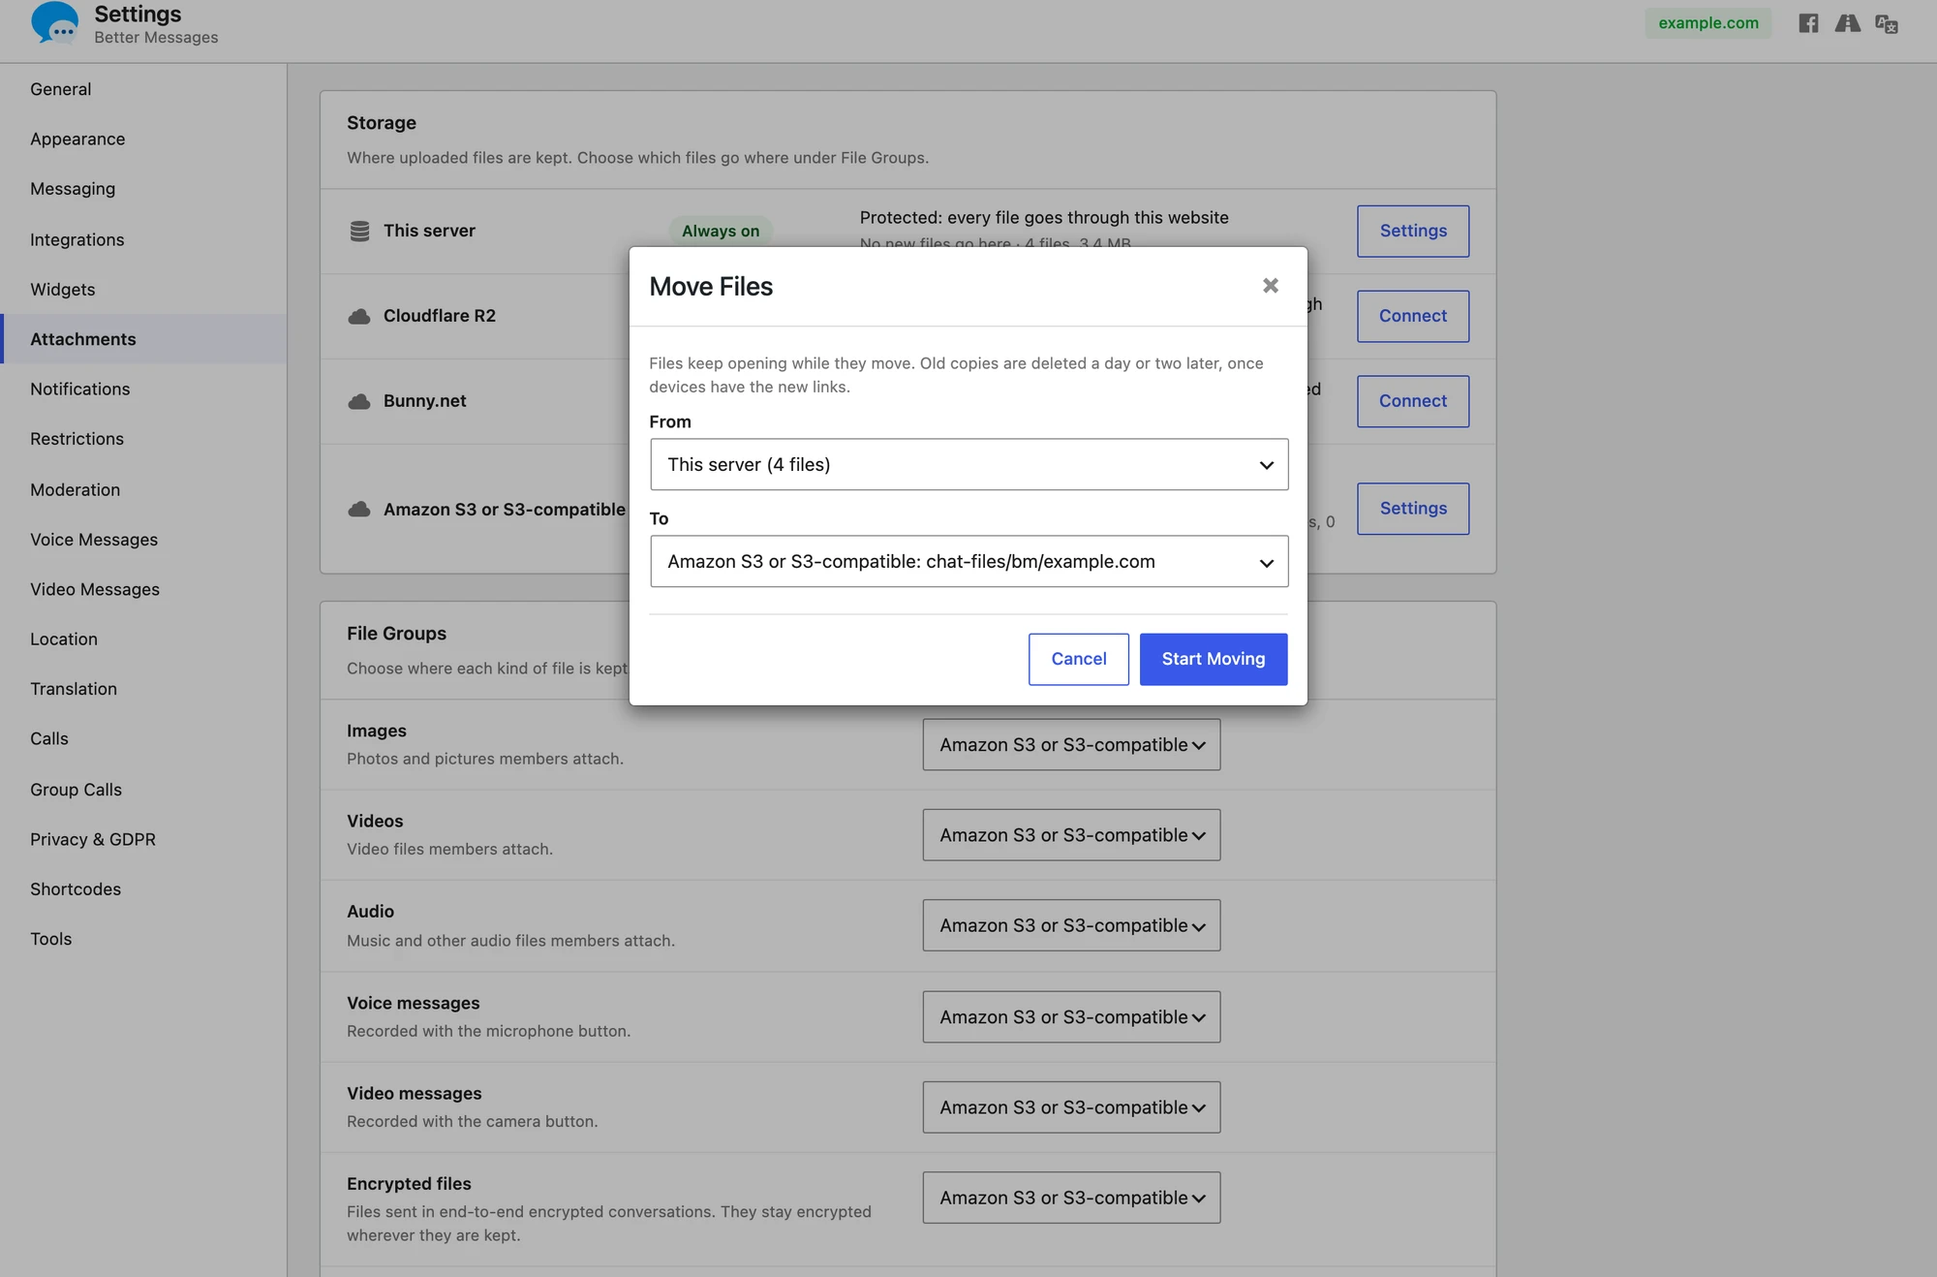Click the translate icon in the header

point(1886,23)
